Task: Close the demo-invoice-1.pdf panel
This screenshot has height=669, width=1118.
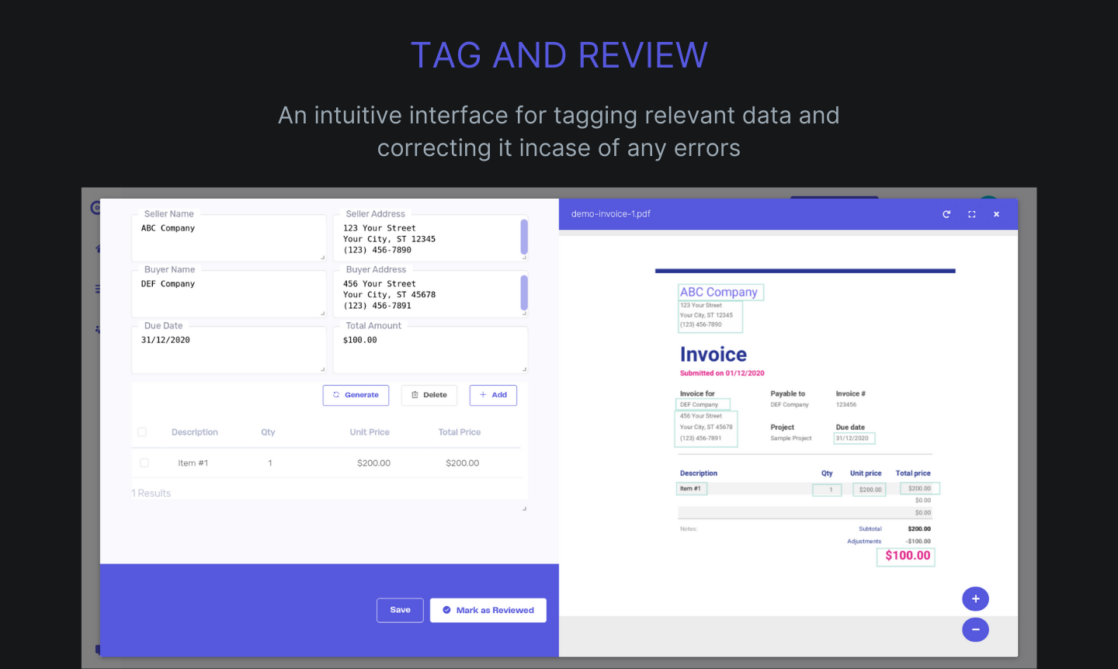Action: (x=996, y=214)
